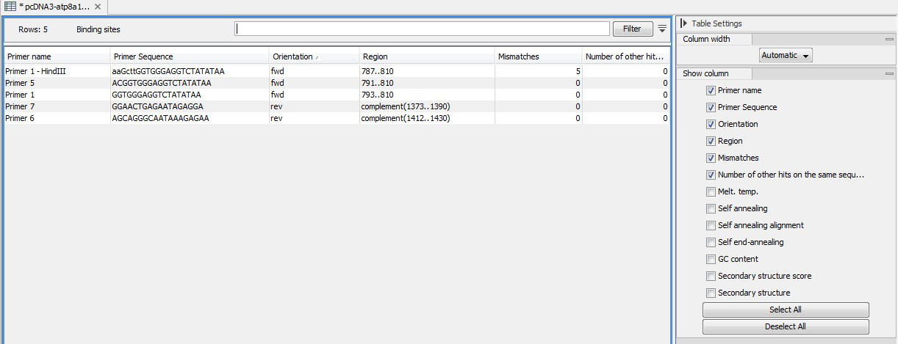This screenshot has height=344, width=898.
Task: Select the Primer 6 row
Action: pos(56,118)
